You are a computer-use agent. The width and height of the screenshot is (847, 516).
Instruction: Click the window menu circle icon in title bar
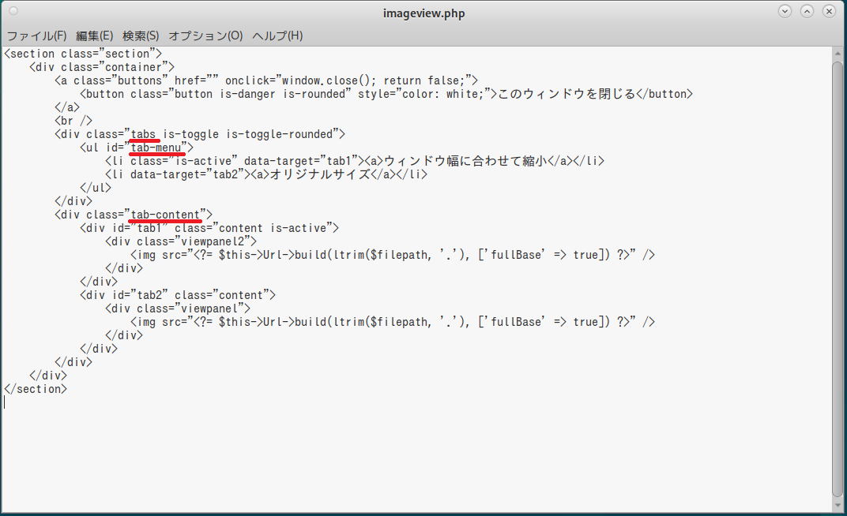click(x=13, y=12)
